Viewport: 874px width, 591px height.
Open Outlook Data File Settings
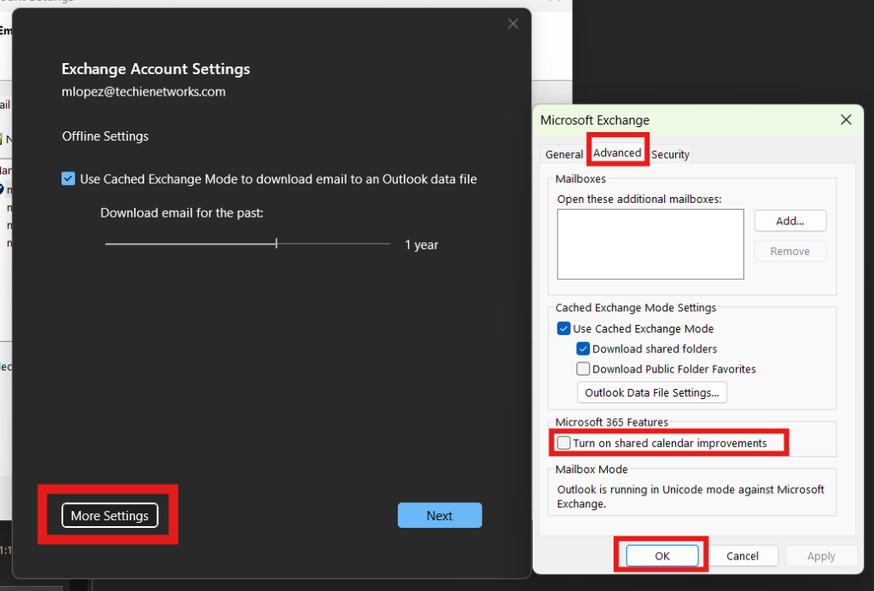coord(653,393)
